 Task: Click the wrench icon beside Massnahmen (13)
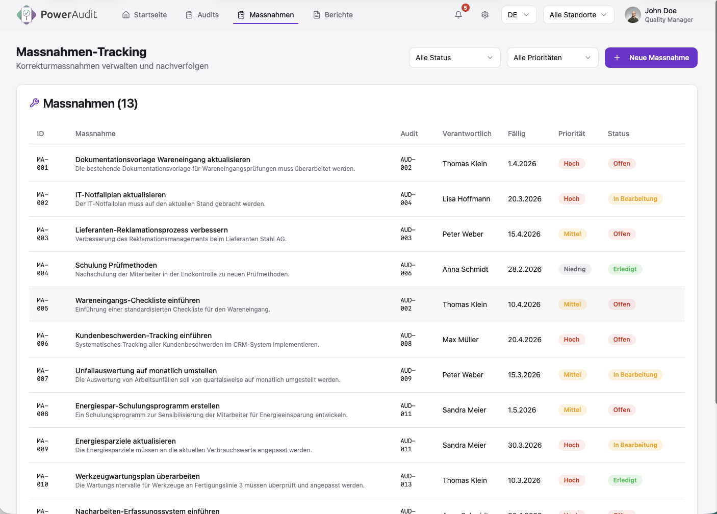(34, 103)
